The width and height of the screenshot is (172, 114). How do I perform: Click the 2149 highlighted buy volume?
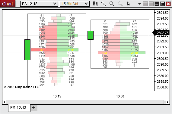tap(134, 53)
